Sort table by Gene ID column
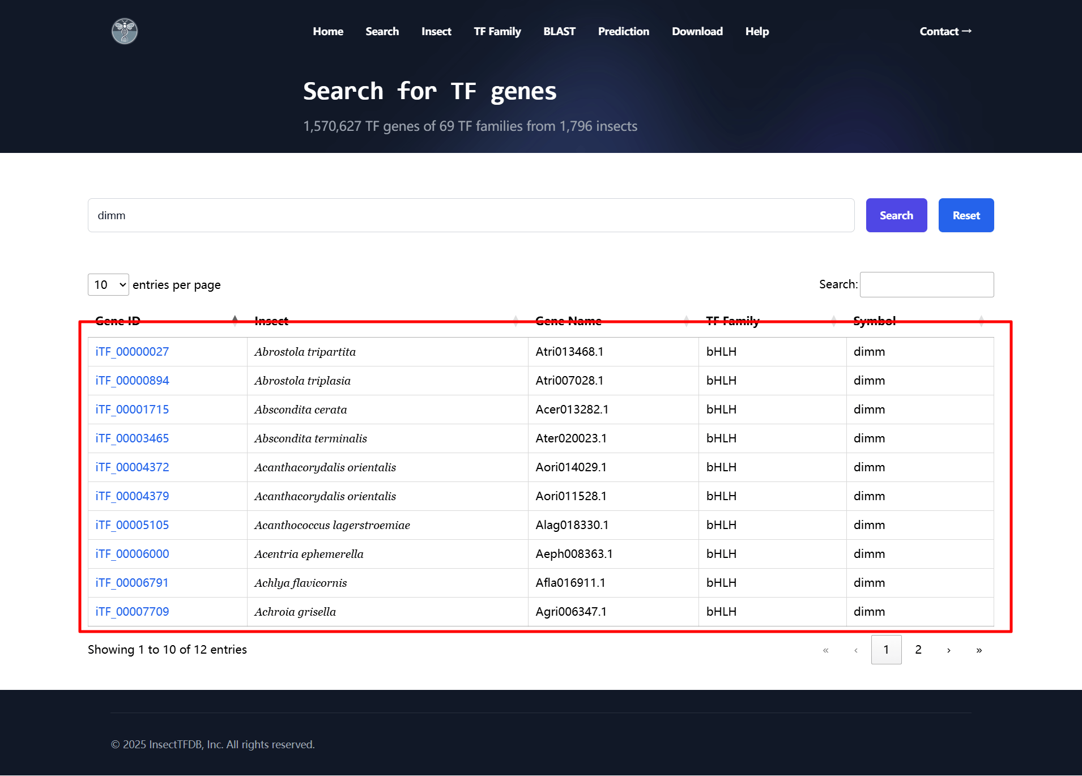The image size is (1082, 776). pos(118,321)
